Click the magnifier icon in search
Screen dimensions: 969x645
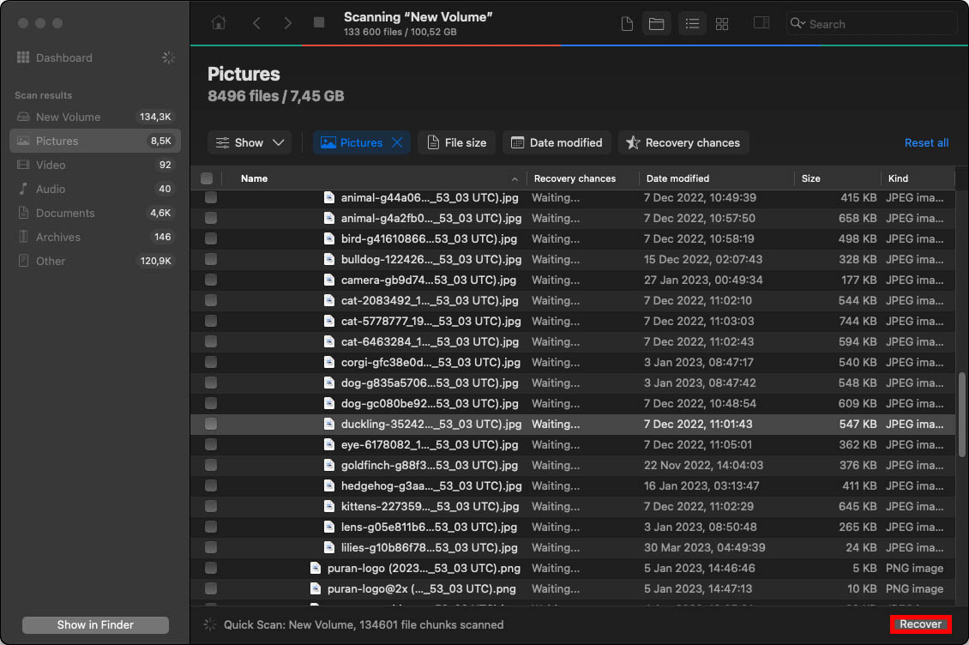click(x=797, y=23)
